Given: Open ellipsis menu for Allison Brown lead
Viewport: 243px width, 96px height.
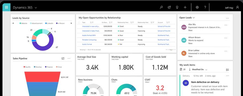Looking at the screenshot, I should [226, 38].
